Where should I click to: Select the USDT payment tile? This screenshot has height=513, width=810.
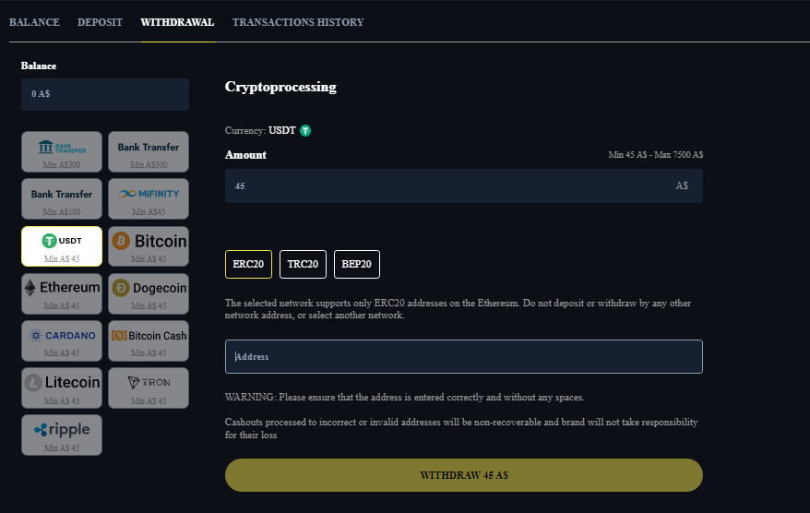click(62, 245)
